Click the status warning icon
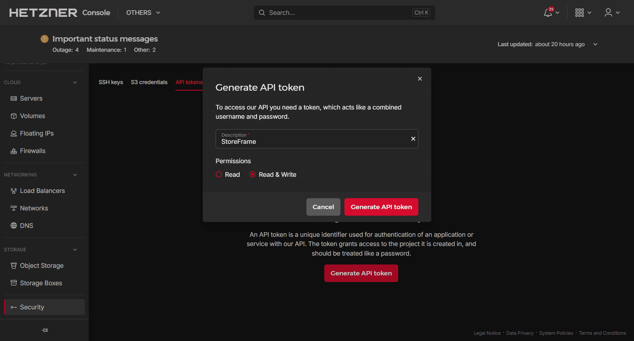 pyautogui.click(x=45, y=39)
